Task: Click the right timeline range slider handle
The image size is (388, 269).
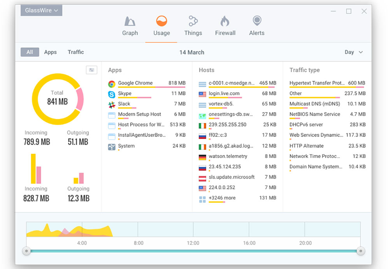Action: [360, 251]
